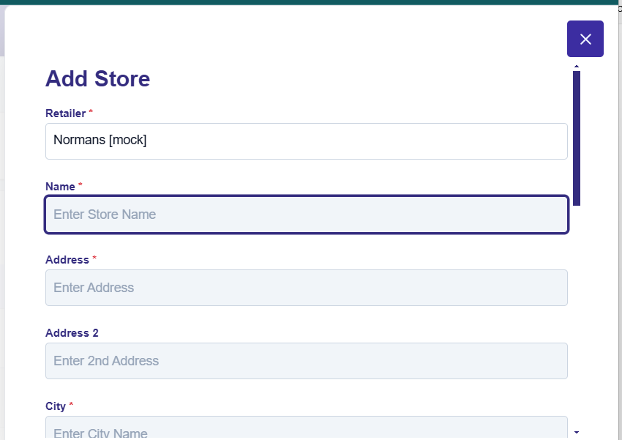Click the Name field label
Viewport: 622px width, 440px height.
point(60,187)
